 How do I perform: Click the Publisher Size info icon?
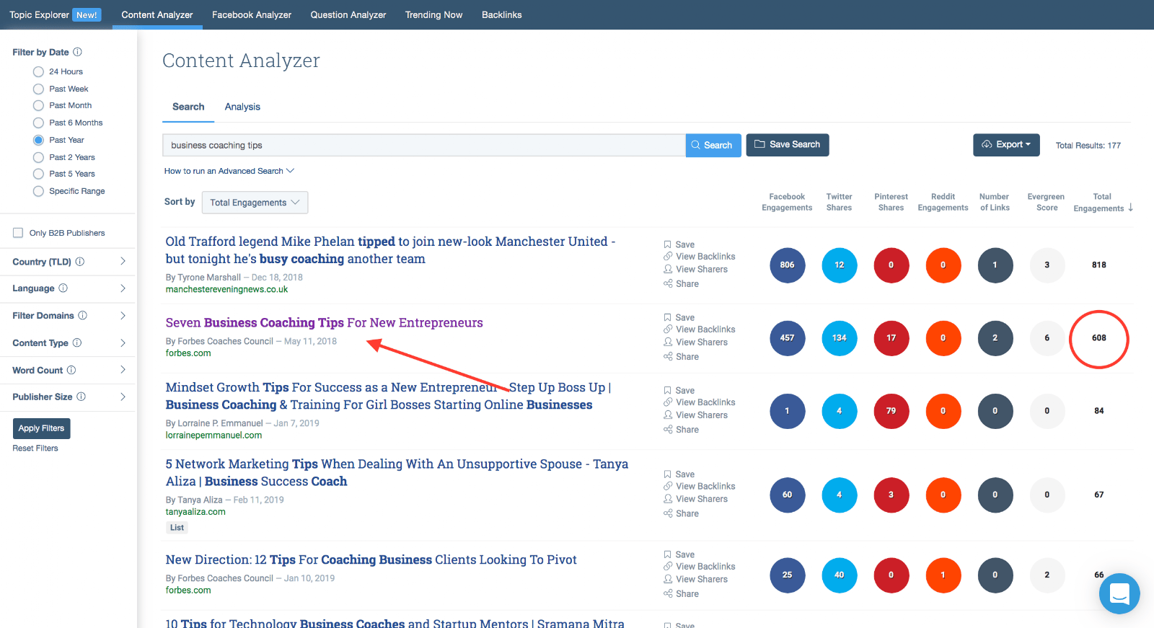click(82, 397)
